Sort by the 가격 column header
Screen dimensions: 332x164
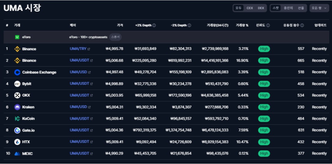pyautogui.click(x=120, y=25)
